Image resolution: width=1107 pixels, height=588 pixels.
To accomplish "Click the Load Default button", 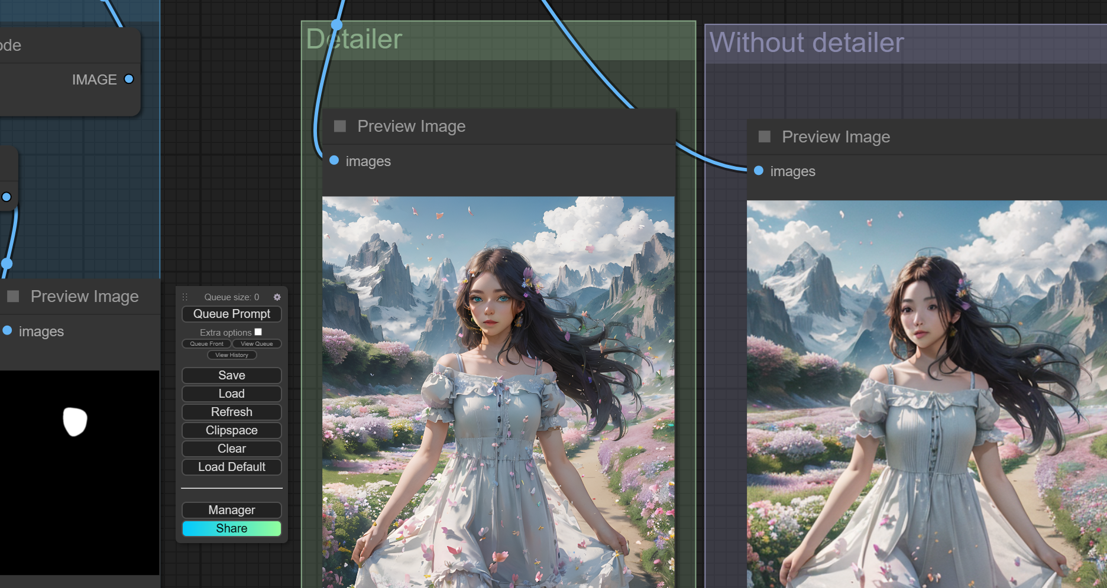I will coord(232,467).
